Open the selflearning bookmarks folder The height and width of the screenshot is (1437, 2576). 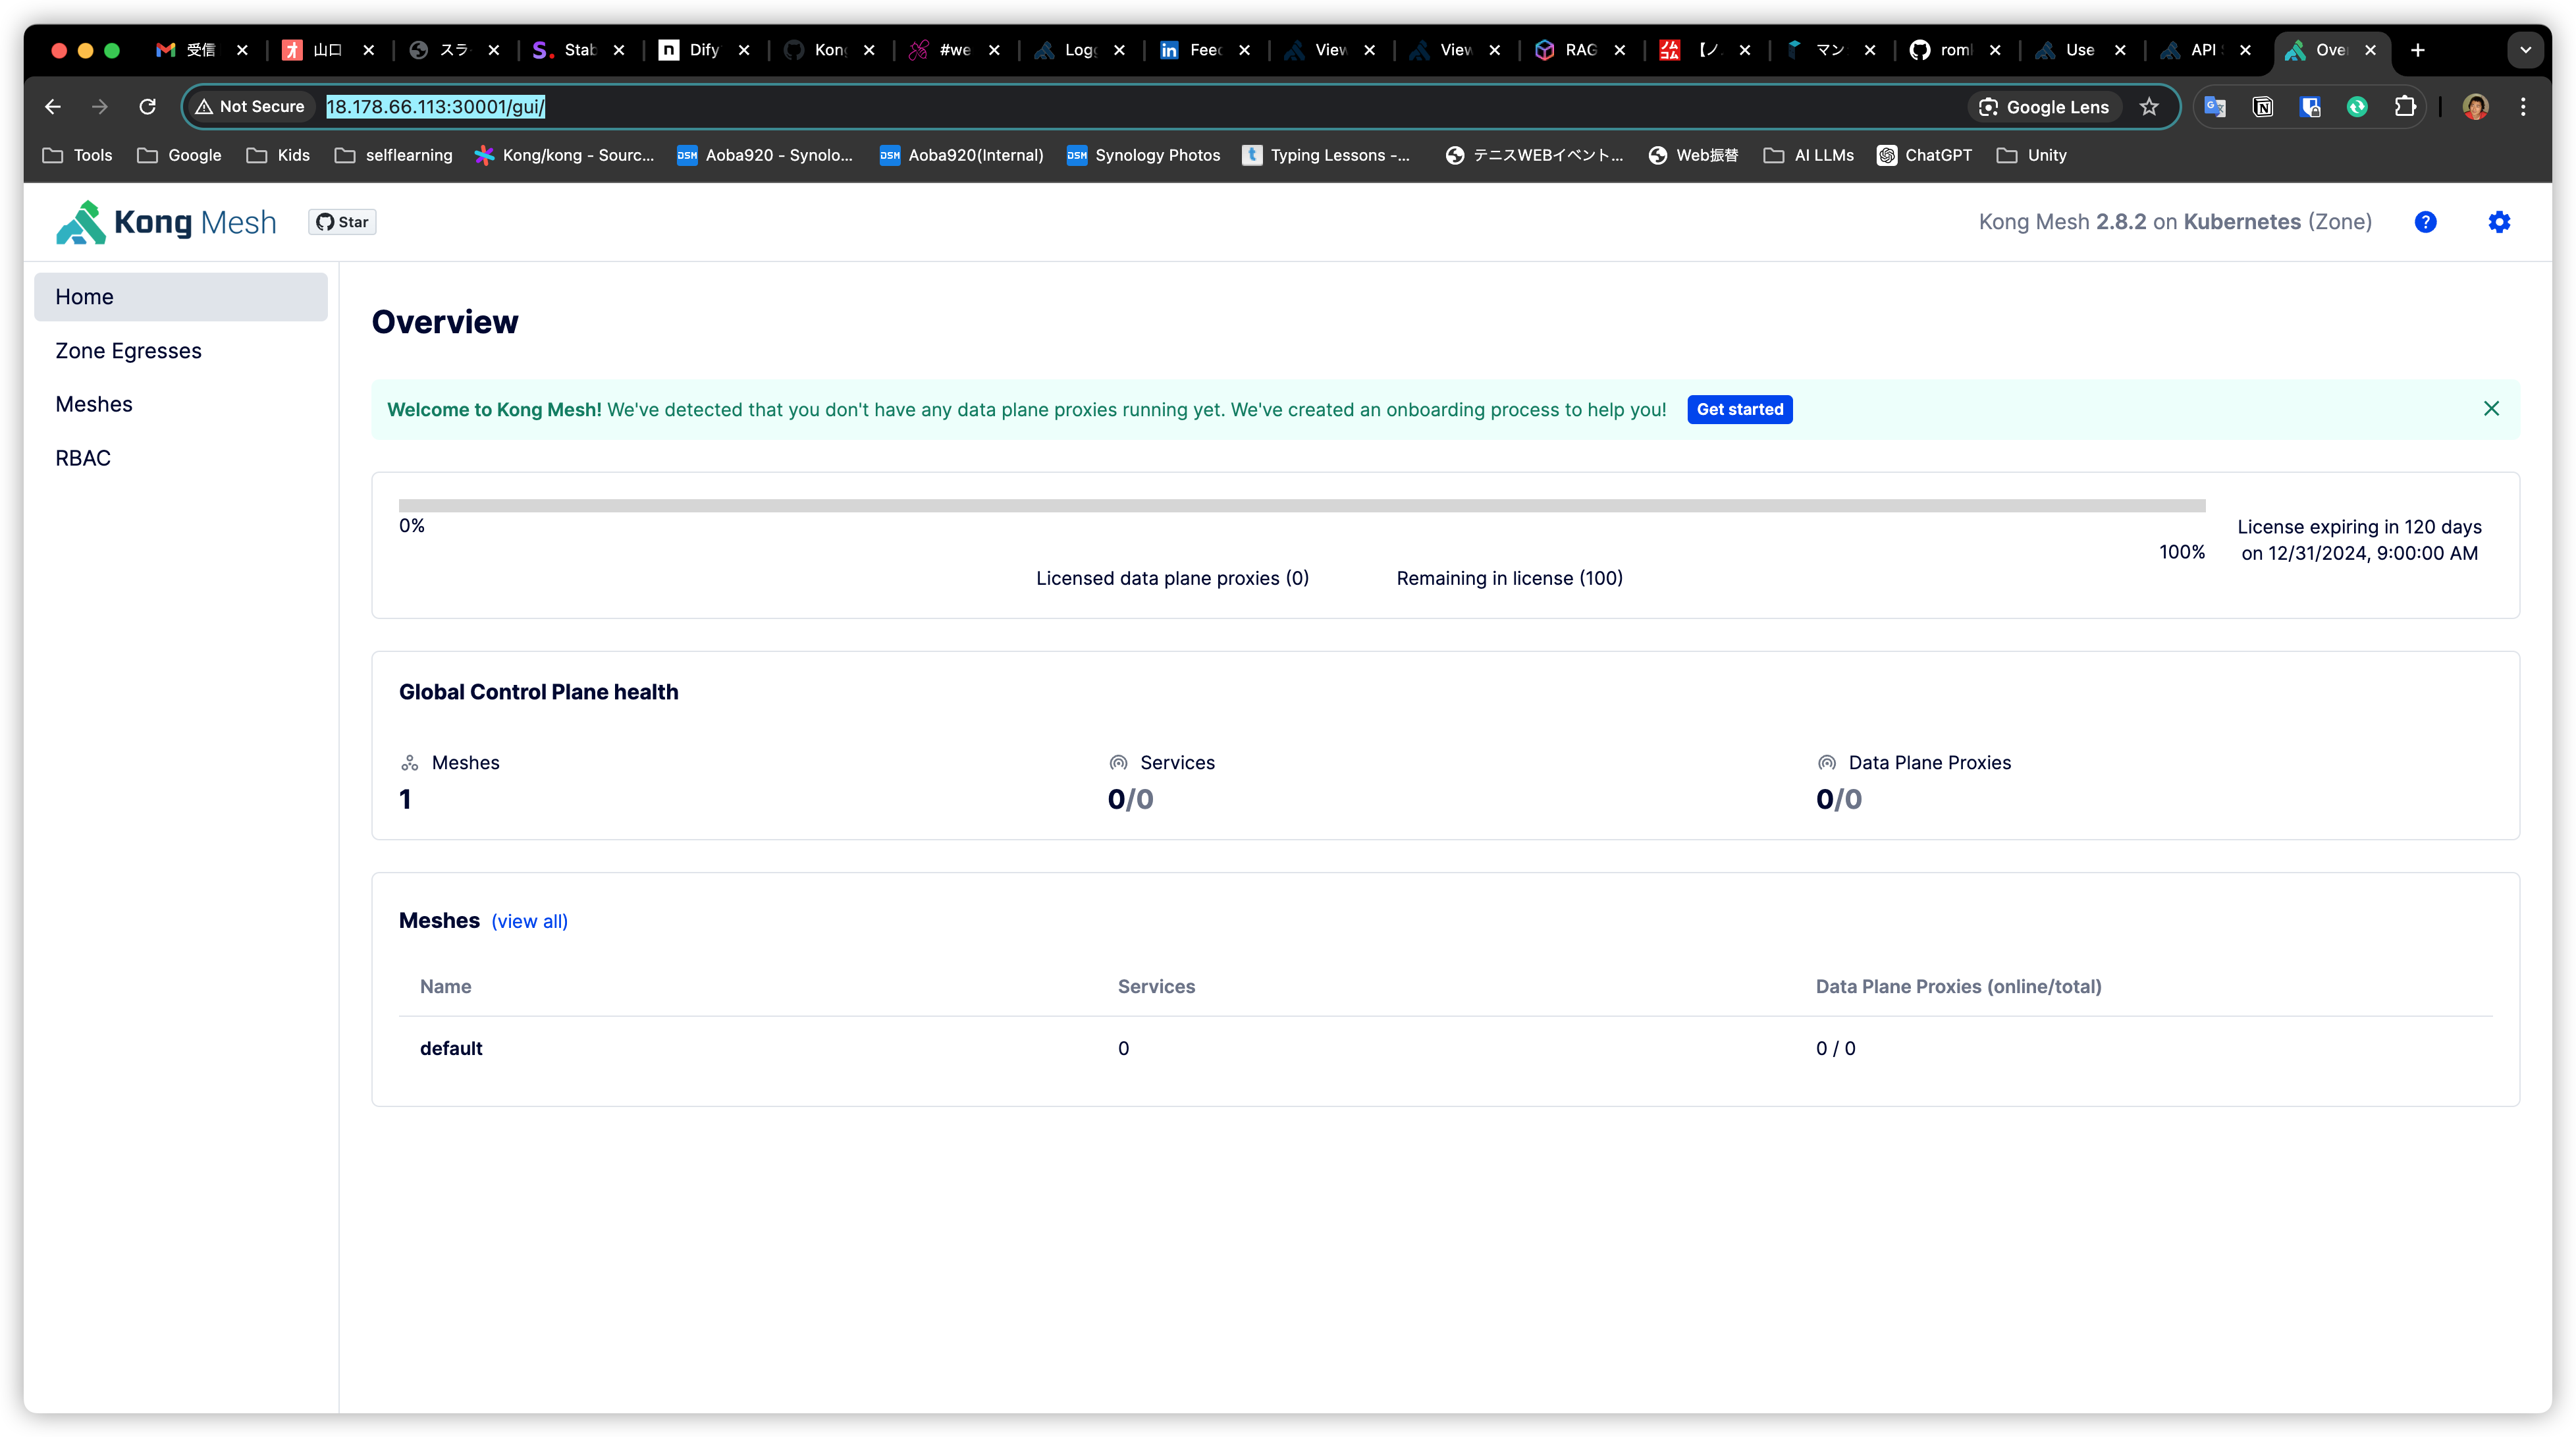coord(393,155)
